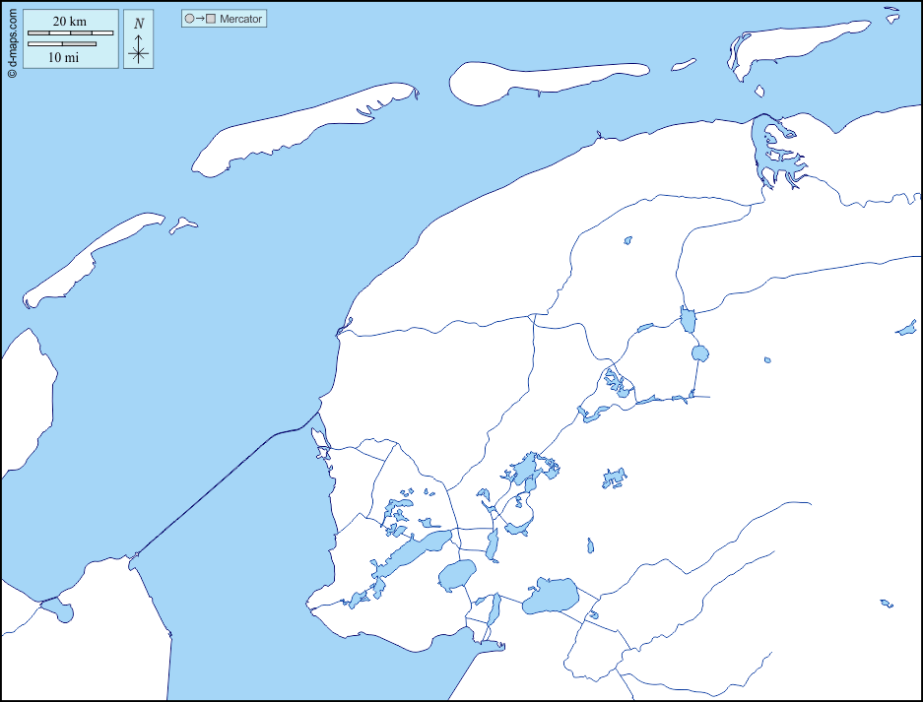This screenshot has width=923, height=702.
Task: Open the d-maps.com copyright link
Action: pyautogui.click(x=11, y=39)
